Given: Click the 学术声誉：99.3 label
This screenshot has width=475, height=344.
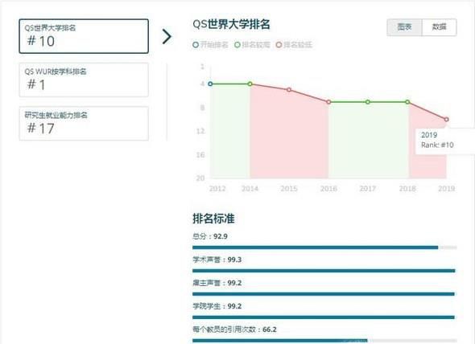Looking at the screenshot, I should [x=217, y=260].
